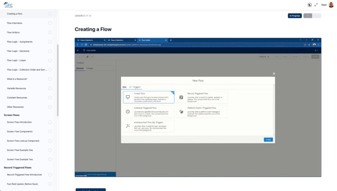Click the browser reload icon
The width and height of the screenshot is (337, 191).
(86, 45)
